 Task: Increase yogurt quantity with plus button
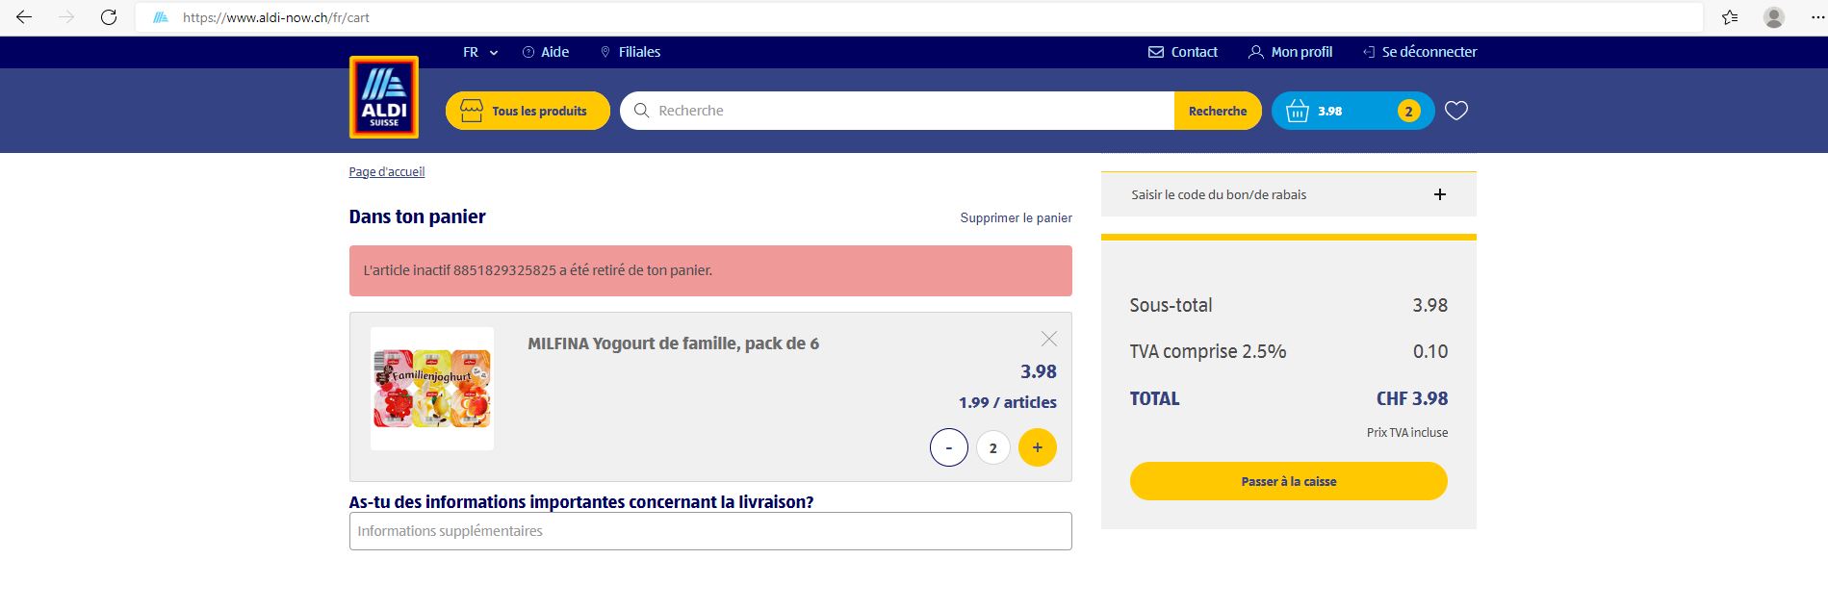click(x=1037, y=446)
